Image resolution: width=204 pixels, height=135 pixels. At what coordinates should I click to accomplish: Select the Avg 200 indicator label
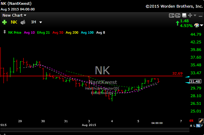pyautogui.click(x=72, y=33)
